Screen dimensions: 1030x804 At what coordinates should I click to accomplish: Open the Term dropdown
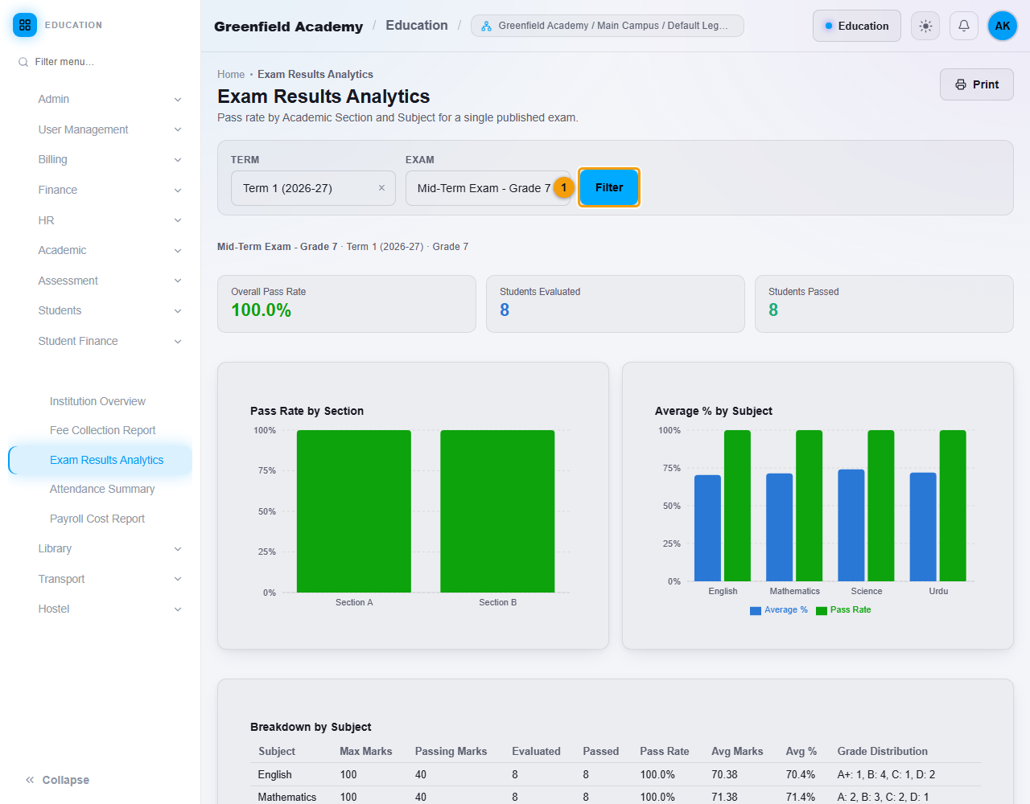tap(313, 188)
